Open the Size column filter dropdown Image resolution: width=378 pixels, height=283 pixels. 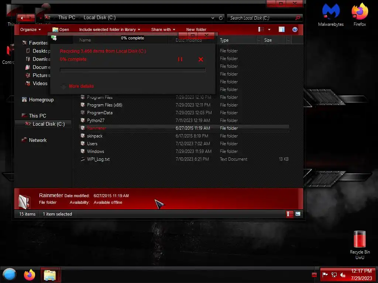click(x=288, y=40)
